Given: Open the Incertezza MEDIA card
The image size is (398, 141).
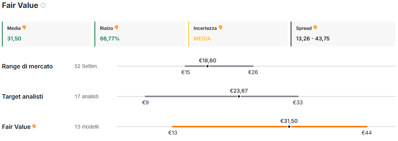Looking at the screenshot, I should pos(238,34).
